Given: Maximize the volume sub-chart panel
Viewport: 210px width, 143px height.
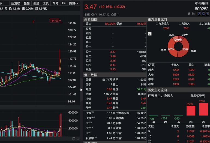Looking at the screenshot, I should tap(74, 139).
